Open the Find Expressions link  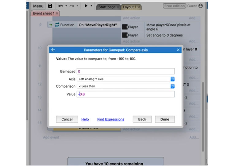click(111, 119)
